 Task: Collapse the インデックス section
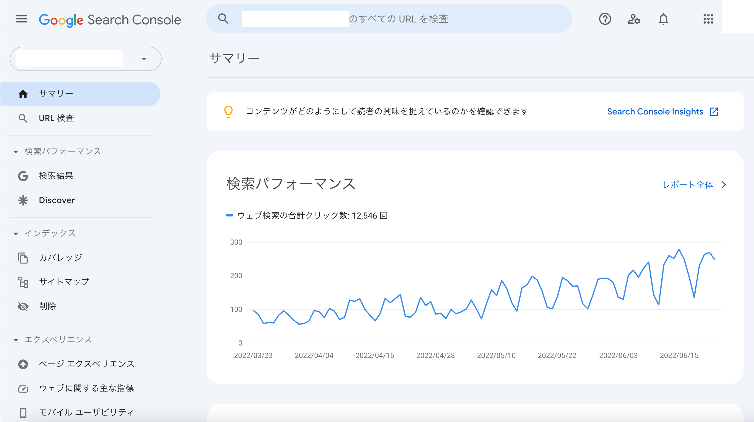click(x=16, y=233)
